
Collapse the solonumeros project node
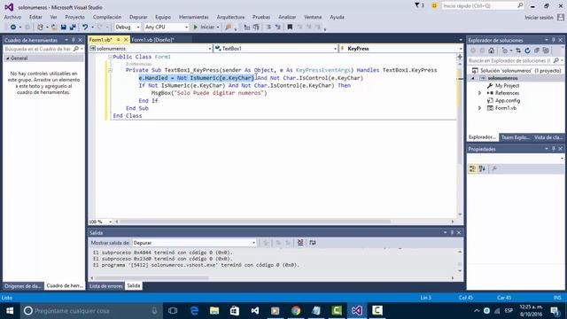(473, 78)
